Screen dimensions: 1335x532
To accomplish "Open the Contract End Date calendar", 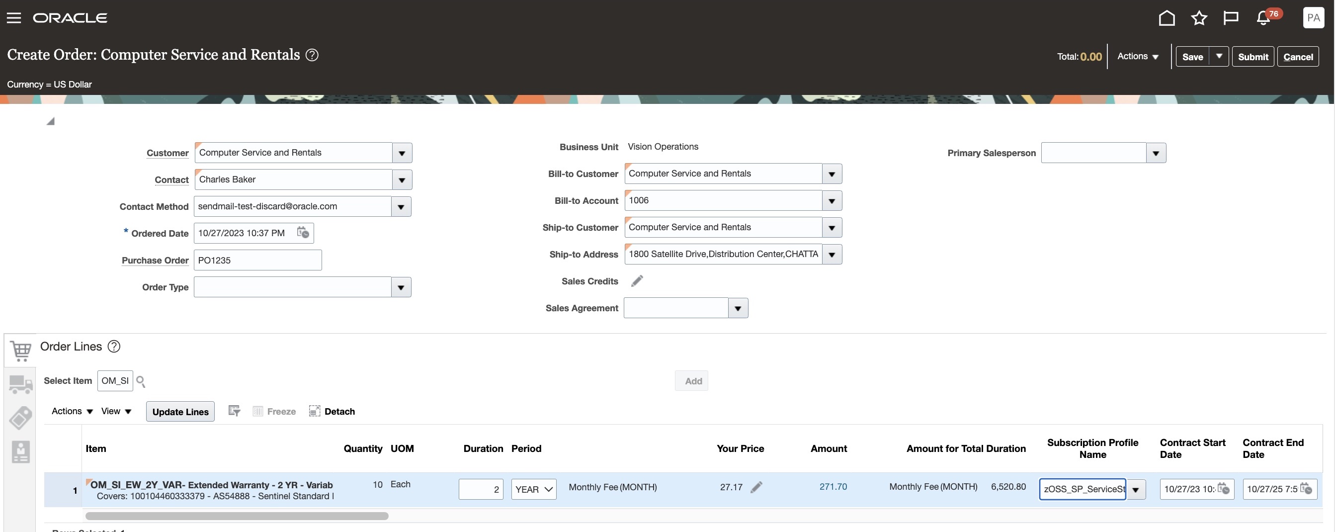I will coord(1306,488).
